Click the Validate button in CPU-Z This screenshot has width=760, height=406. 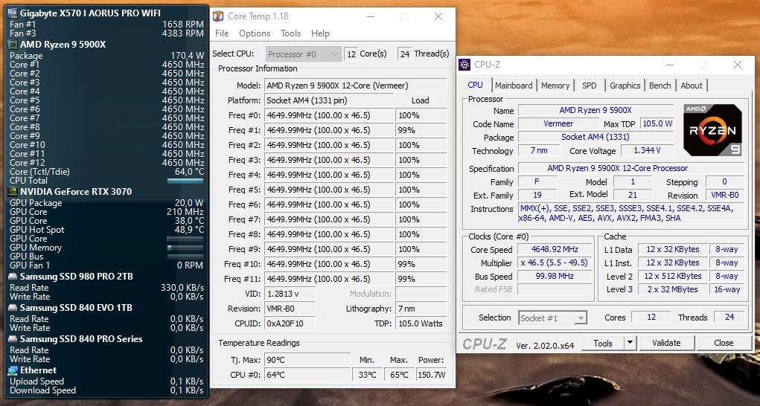666,343
